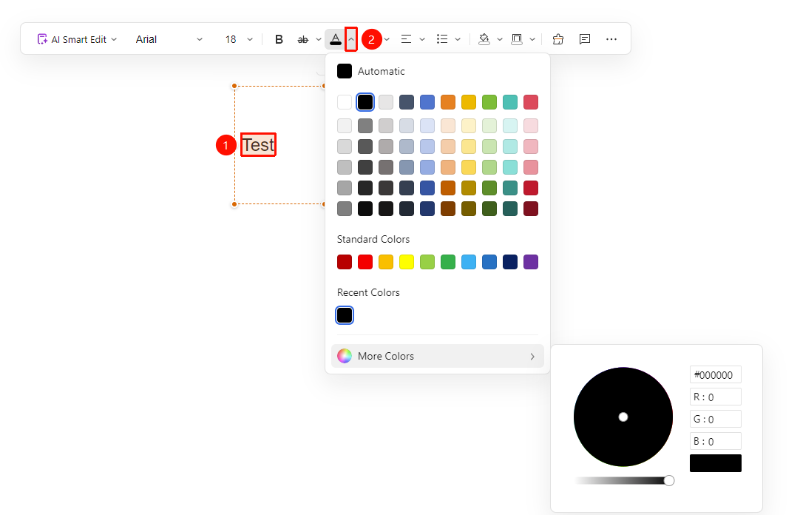Pick the black swatch under Recent Colors
Viewport: 800px width, 515px height.
tap(345, 315)
